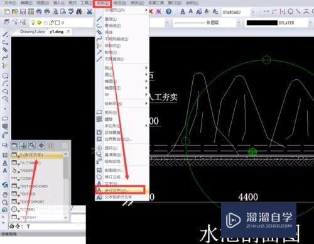Click the scissors Cut icon
This screenshot has height=244, width=314.
pyautogui.click(x=89, y=11)
